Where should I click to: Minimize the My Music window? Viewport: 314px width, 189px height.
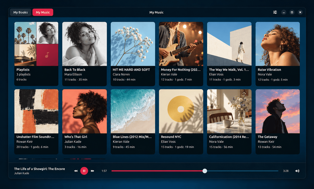click(284, 12)
